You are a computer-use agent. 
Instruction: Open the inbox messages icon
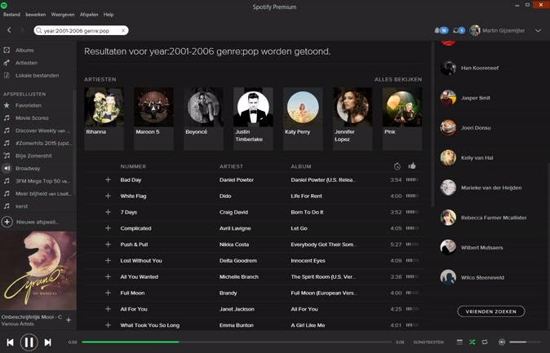tap(455, 30)
